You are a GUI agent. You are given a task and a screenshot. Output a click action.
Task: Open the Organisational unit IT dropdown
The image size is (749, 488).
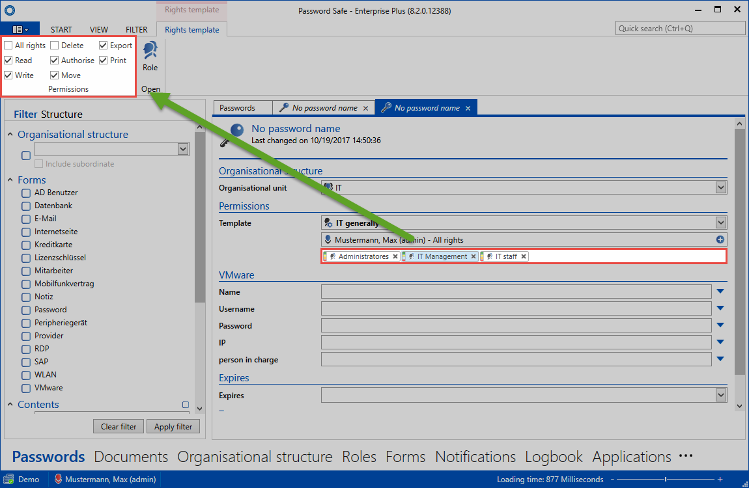(721, 187)
